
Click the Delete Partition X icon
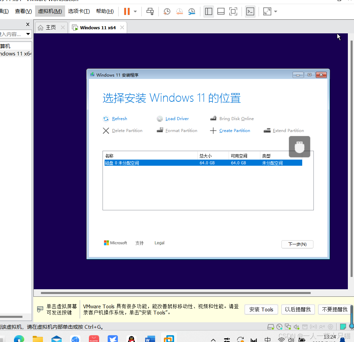click(106, 131)
